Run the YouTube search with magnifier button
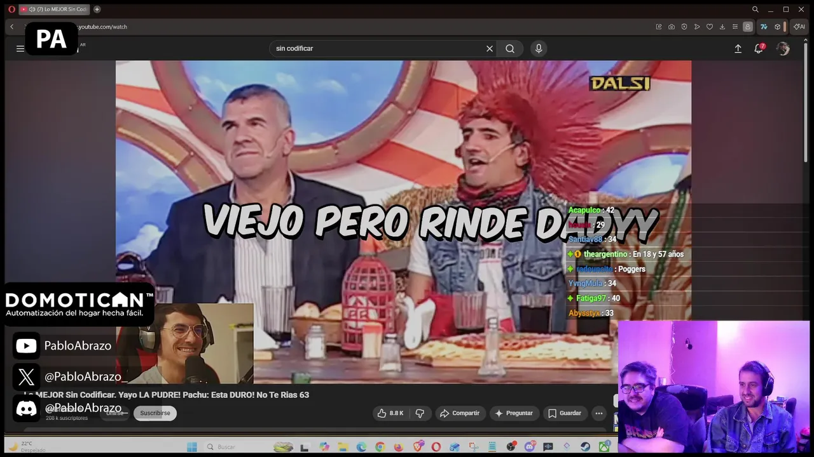814x457 pixels. 510,48
